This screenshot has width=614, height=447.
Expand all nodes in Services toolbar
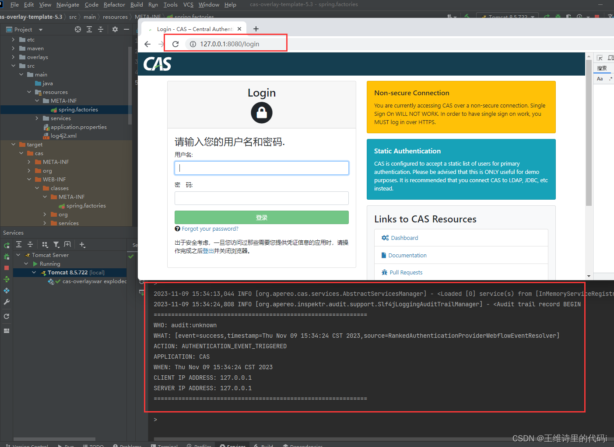[19, 245]
